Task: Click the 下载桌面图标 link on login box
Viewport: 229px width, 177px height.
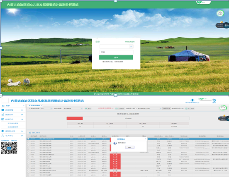Action: (x=130, y=42)
